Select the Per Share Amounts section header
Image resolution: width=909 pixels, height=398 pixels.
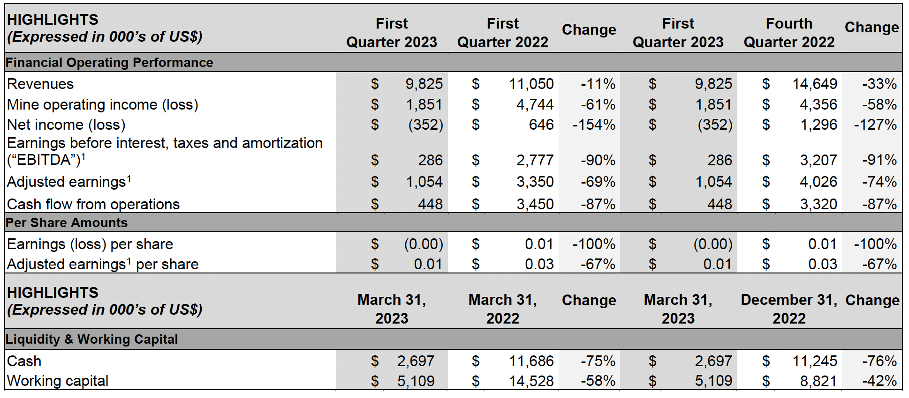click(x=67, y=223)
